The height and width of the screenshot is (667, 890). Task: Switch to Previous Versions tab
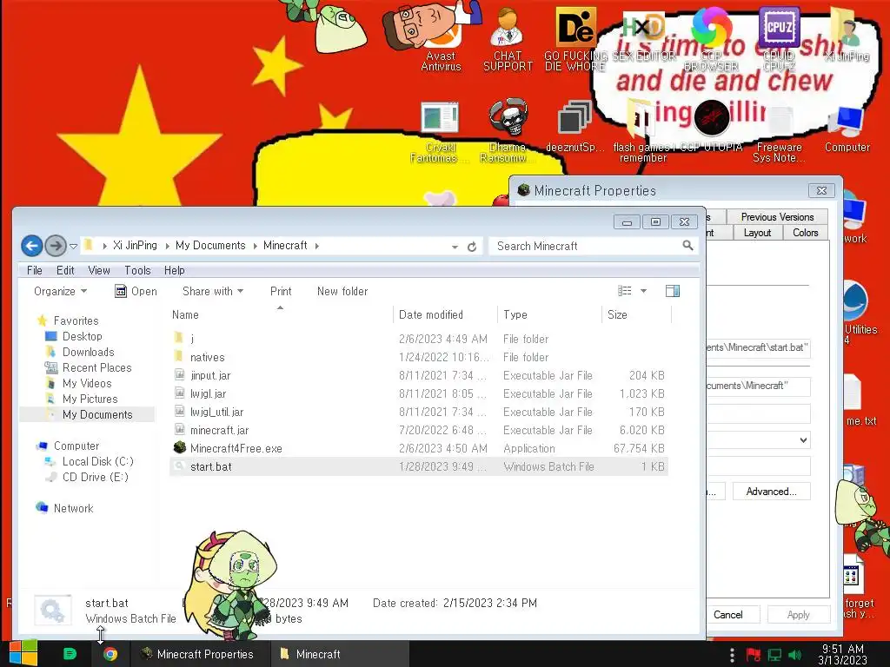pyautogui.click(x=777, y=216)
